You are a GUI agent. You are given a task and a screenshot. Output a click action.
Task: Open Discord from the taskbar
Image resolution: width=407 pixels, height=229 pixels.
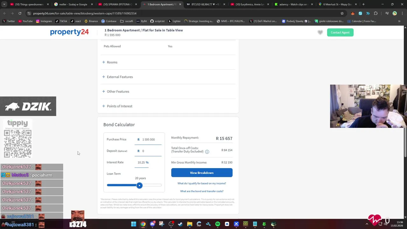click(152, 224)
